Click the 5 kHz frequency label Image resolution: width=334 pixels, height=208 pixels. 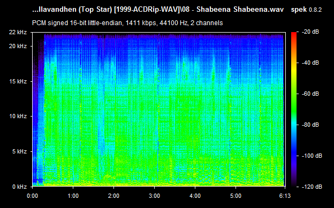[19, 151]
